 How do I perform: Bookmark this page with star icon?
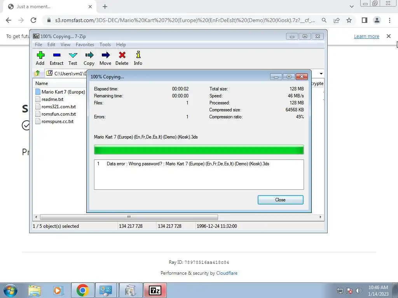click(349, 20)
